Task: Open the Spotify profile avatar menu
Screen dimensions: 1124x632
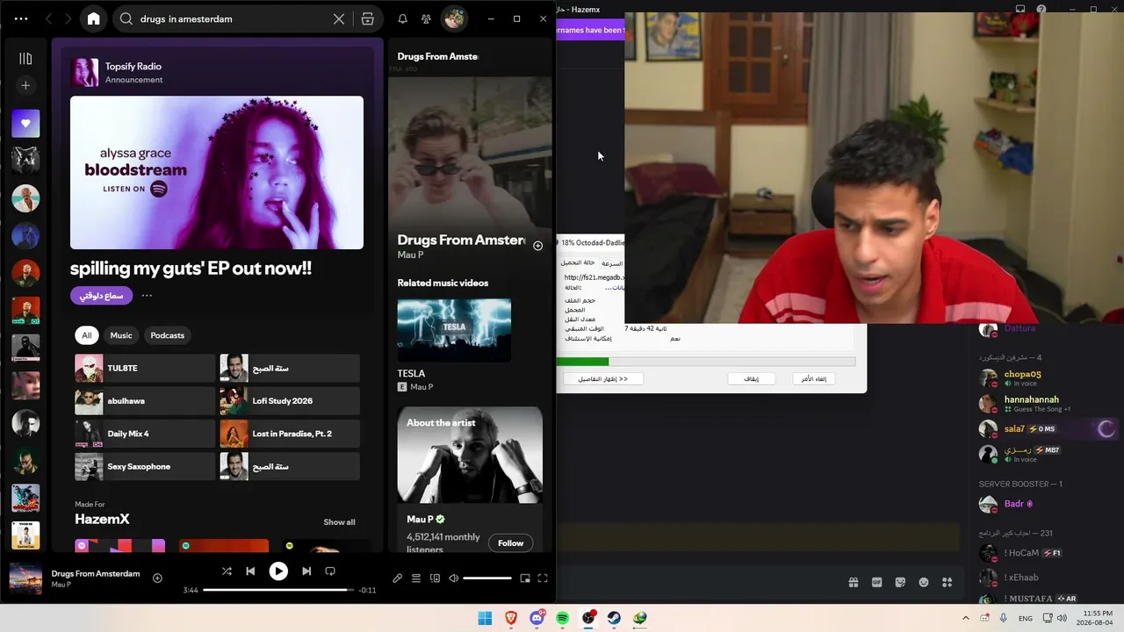Action: [454, 18]
